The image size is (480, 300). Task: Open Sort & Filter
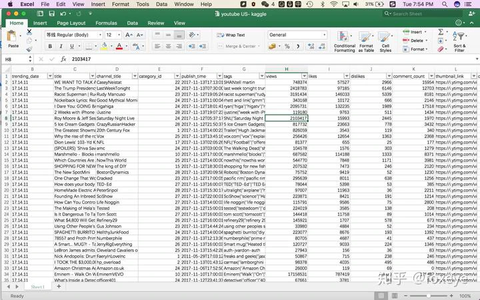click(459, 41)
